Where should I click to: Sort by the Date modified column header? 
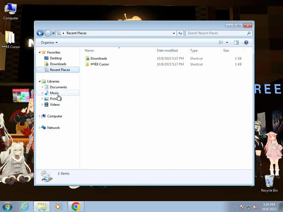[x=171, y=51]
